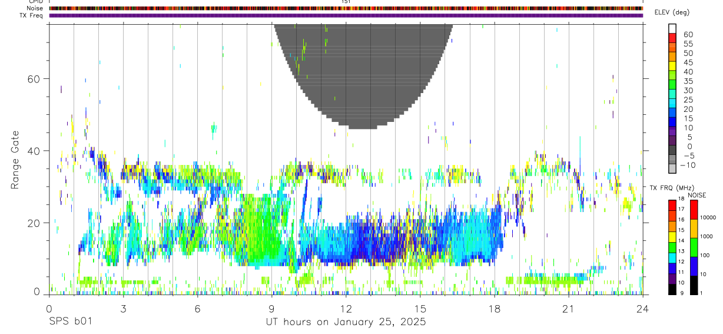Click the x-axis tick label 12

point(346,309)
